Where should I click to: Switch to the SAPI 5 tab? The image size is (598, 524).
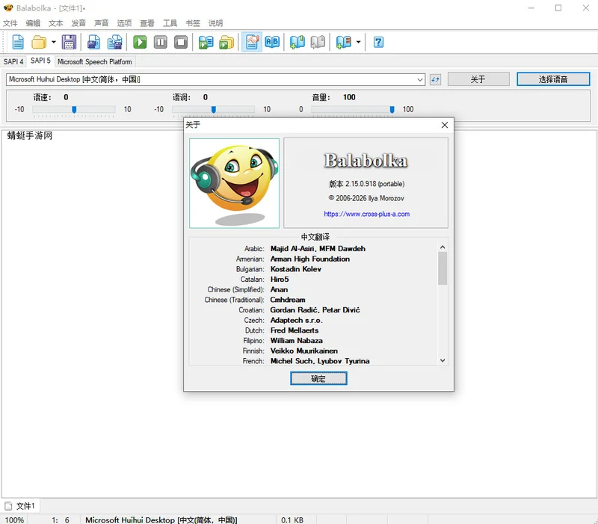[x=40, y=61]
